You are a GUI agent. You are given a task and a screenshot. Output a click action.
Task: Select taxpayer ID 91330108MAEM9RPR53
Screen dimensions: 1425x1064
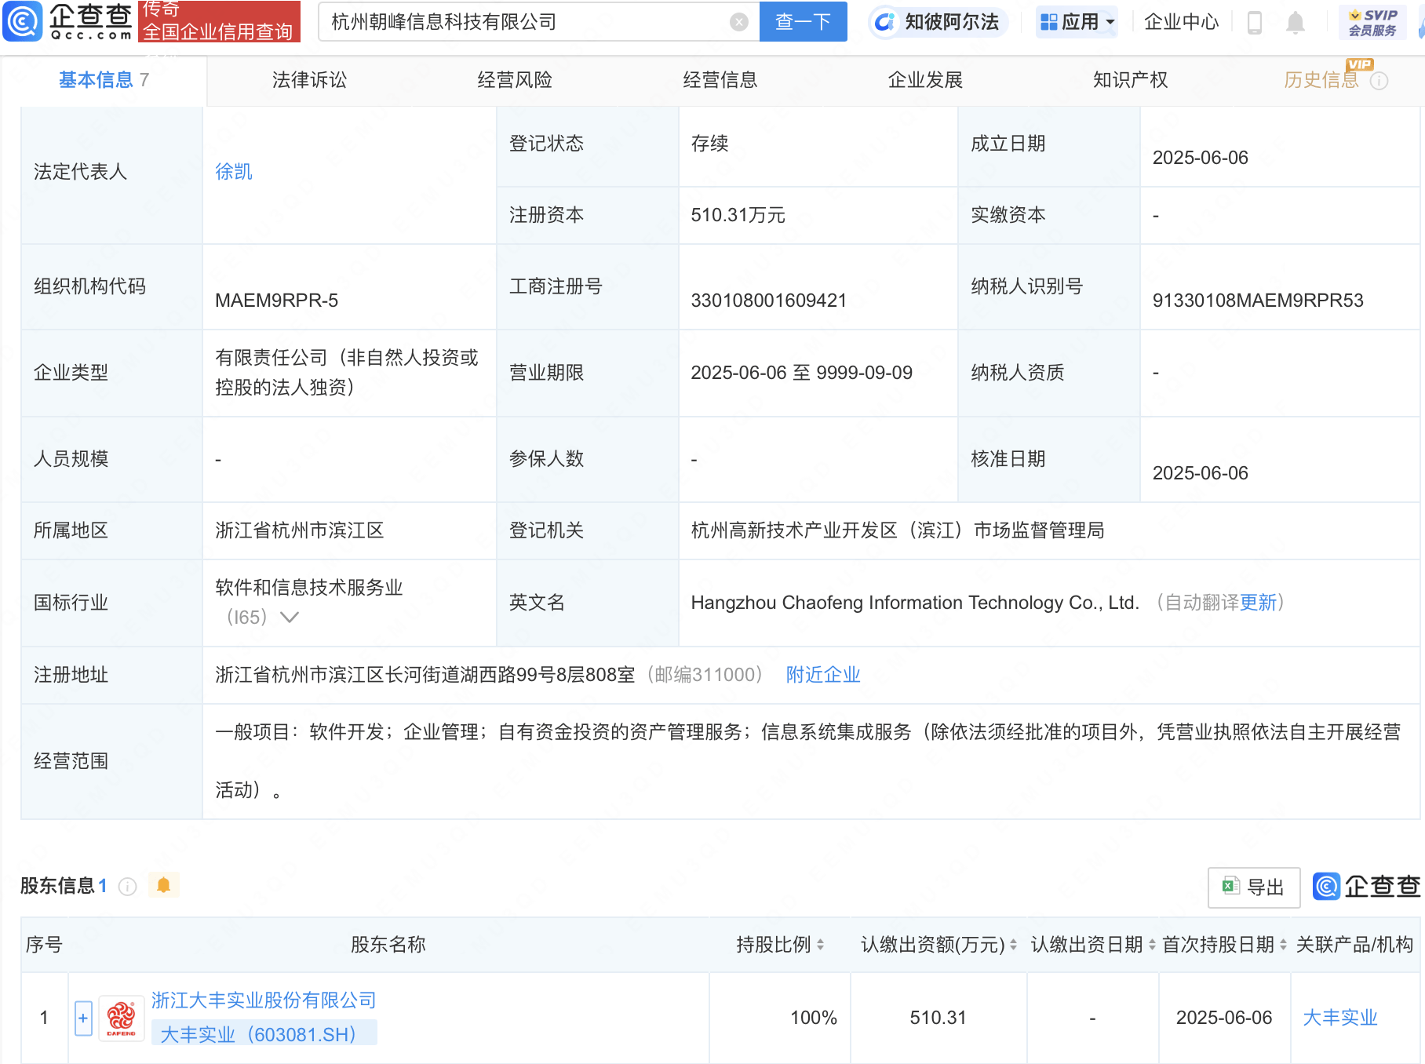pos(1258,301)
